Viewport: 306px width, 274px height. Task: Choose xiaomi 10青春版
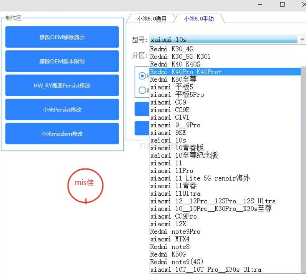(225, 148)
